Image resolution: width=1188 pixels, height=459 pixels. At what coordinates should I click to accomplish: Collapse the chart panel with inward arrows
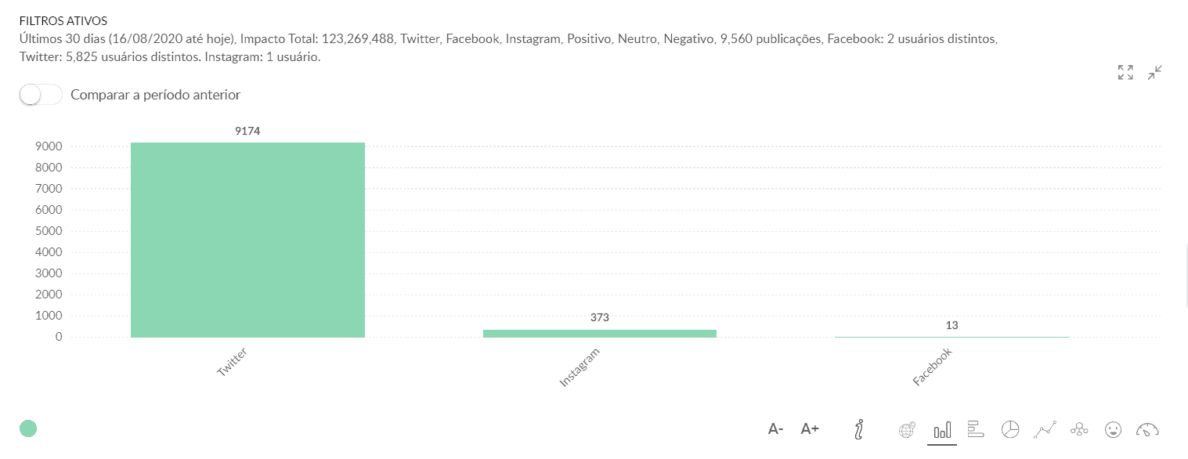click(1154, 73)
